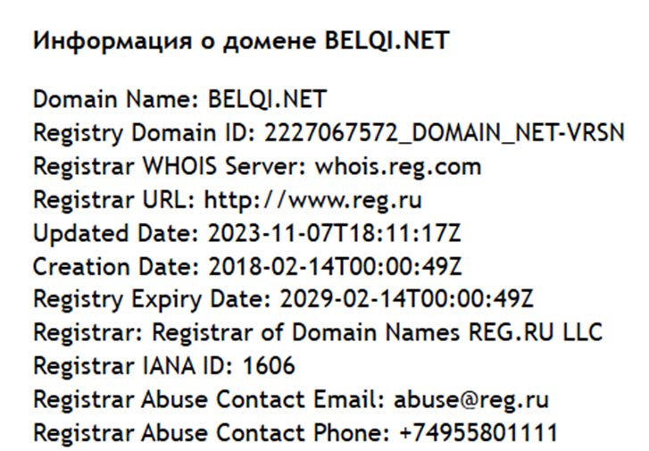Select the 2227067572_DOMAIN_NET-VRSN ID value
Screen dimensions: 649x451
point(443,132)
